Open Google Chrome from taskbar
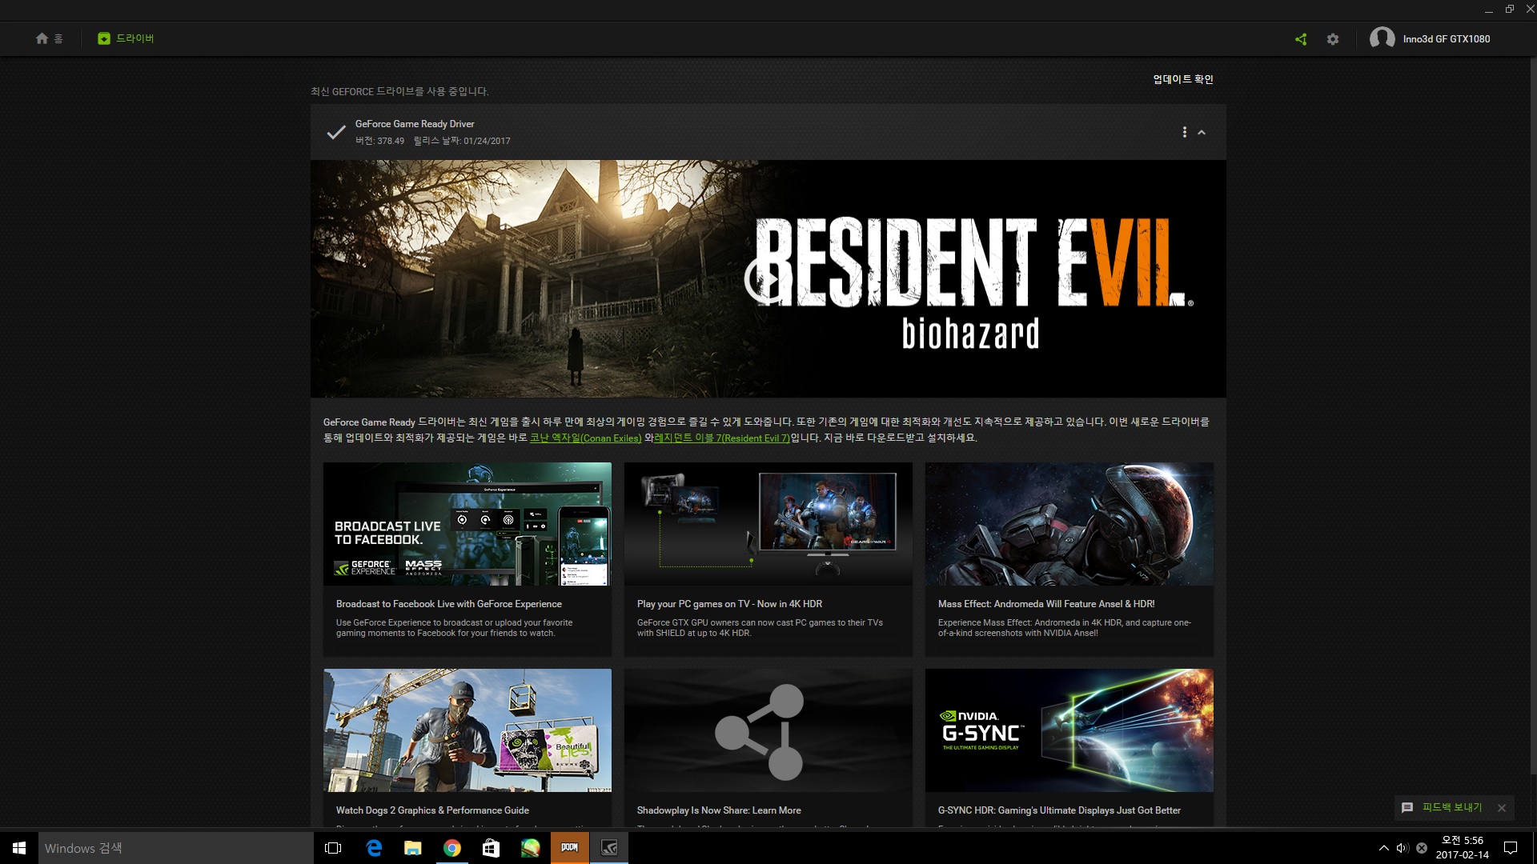The image size is (1537, 864). pos(452,848)
